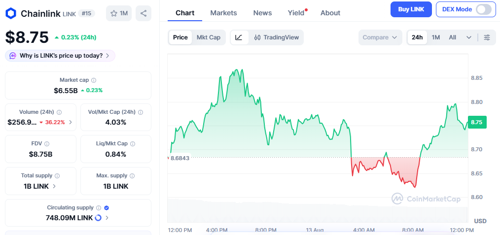Click the #15 rank badge
500x235 pixels.
86,13
